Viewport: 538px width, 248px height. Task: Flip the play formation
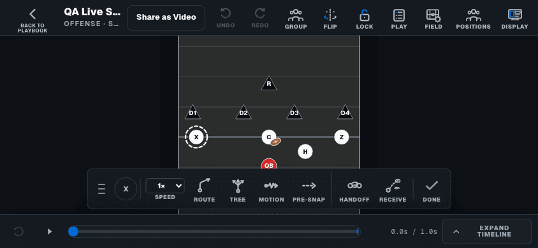pos(330,19)
